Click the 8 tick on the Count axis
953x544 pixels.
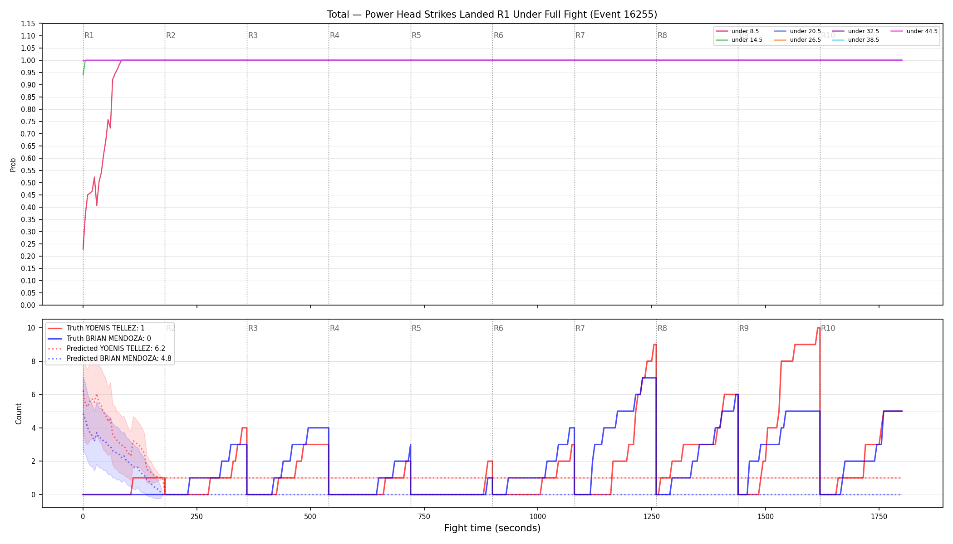(33, 362)
